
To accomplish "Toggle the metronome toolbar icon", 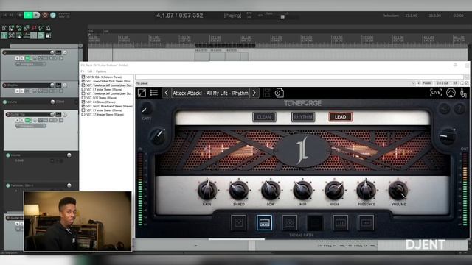I will click(48, 28).
